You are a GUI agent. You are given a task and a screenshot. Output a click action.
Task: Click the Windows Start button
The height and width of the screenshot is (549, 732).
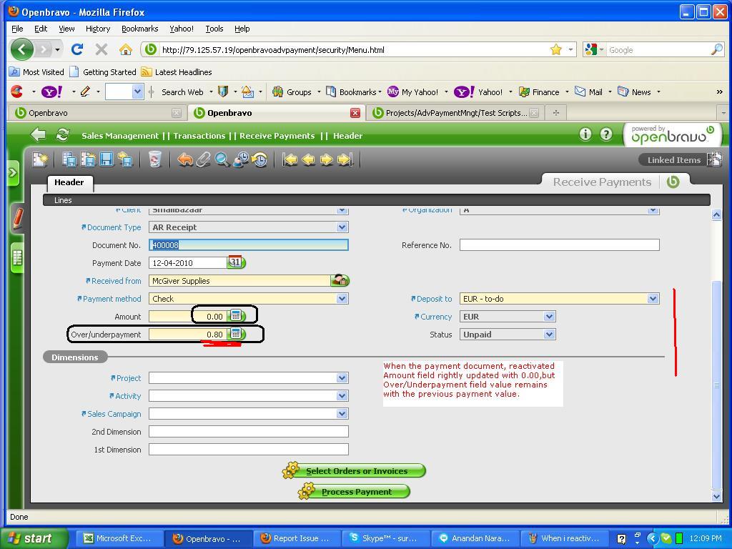[33, 538]
